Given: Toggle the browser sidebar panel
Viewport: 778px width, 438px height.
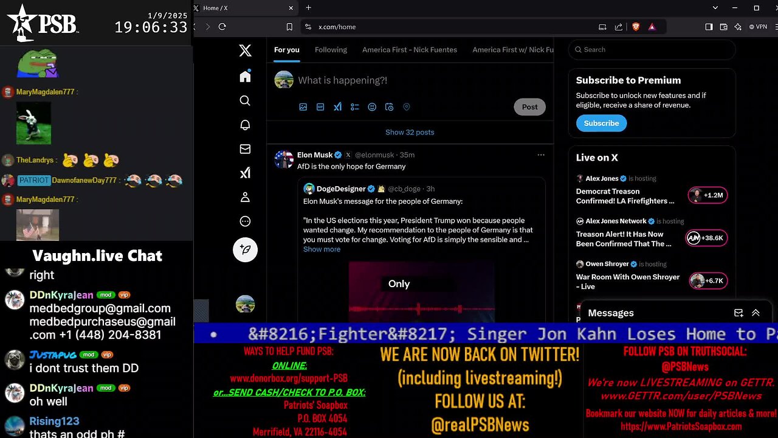Looking at the screenshot, I should 709,27.
